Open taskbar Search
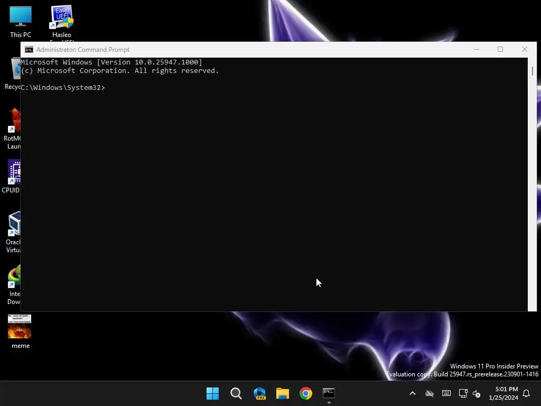The height and width of the screenshot is (406, 541). [x=236, y=393]
